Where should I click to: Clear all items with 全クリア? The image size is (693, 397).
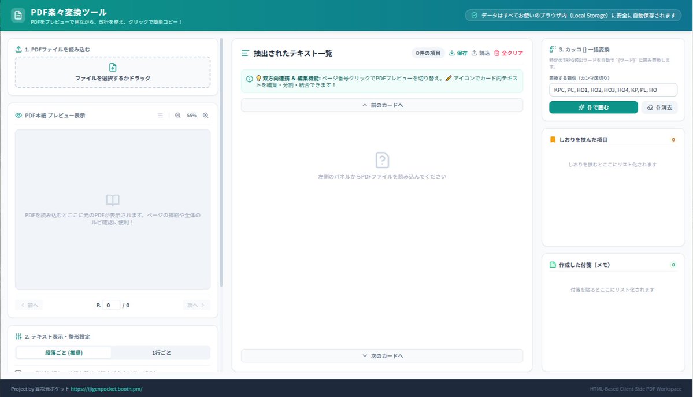(508, 53)
